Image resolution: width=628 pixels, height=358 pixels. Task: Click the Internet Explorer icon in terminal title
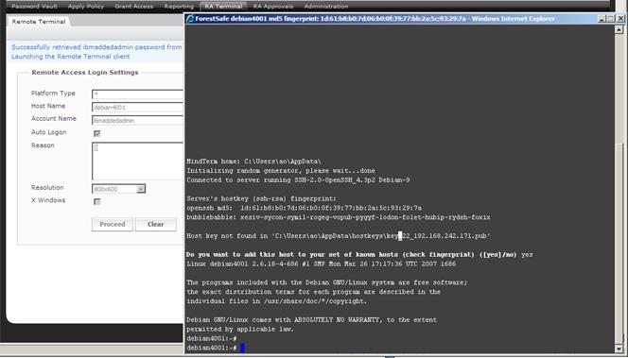point(190,19)
